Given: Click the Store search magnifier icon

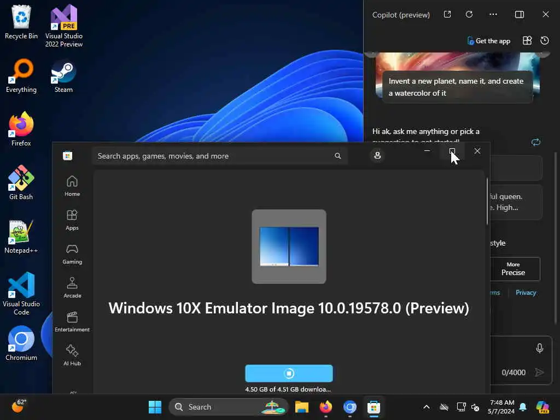Looking at the screenshot, I should pyautogui.click(x=338, y=156).
